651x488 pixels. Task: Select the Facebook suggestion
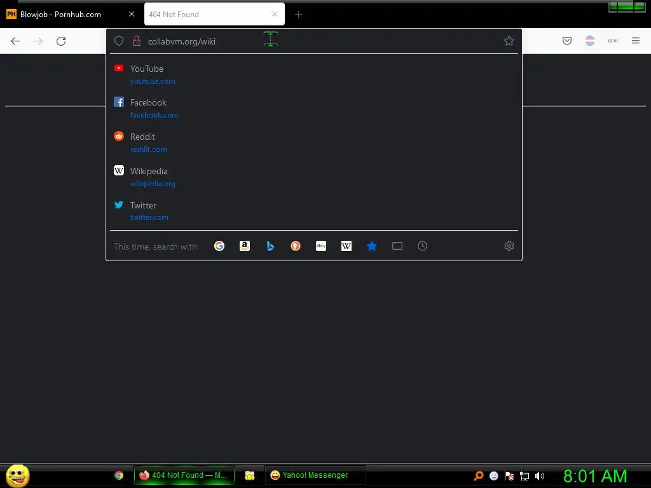click(x=314, y=108)
